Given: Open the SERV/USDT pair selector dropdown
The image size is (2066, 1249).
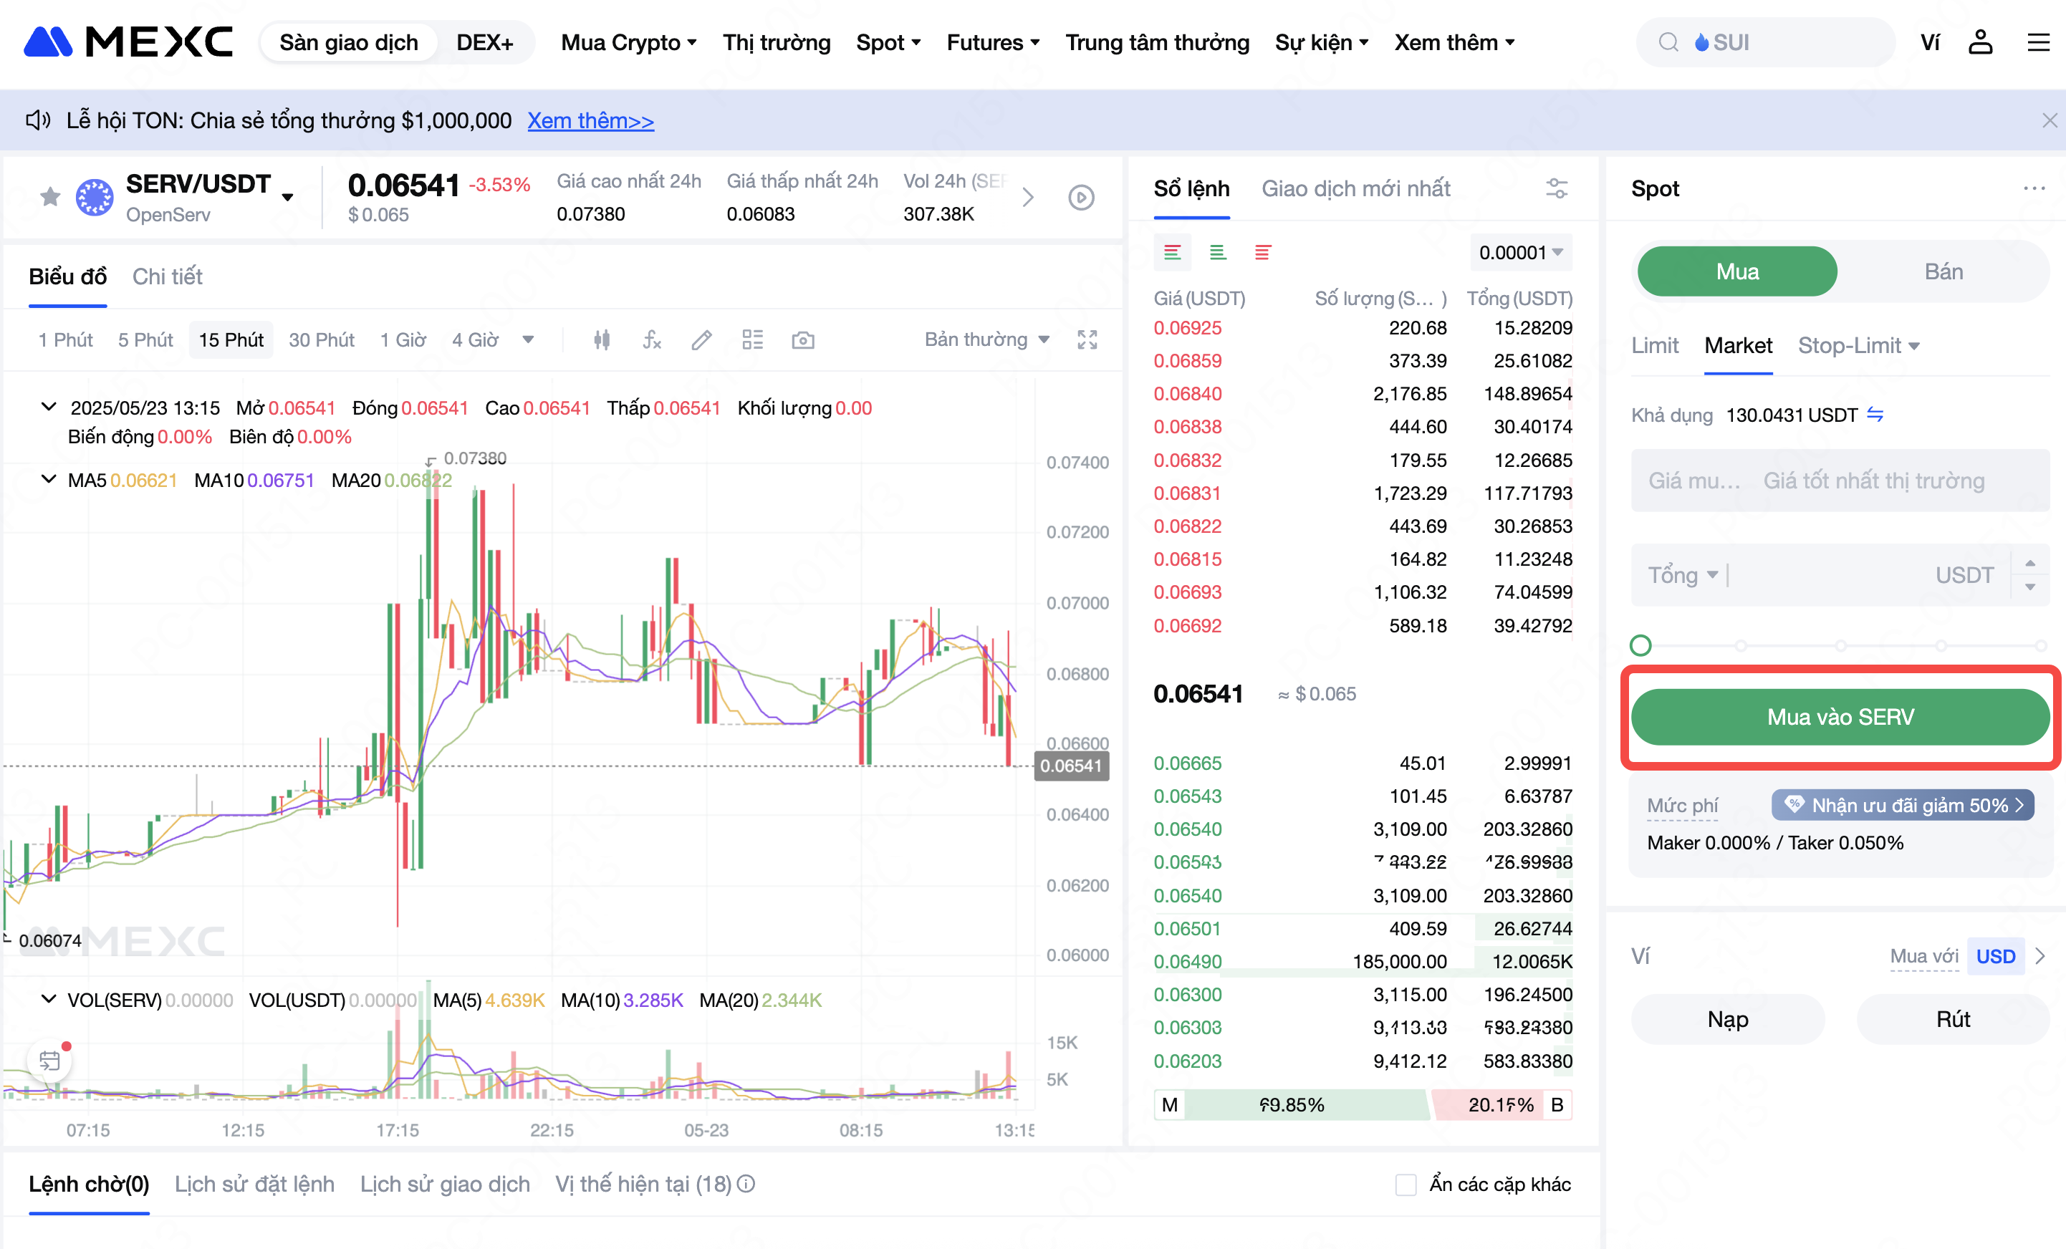Looking at the screenshot, I should [x=287, y=197].
